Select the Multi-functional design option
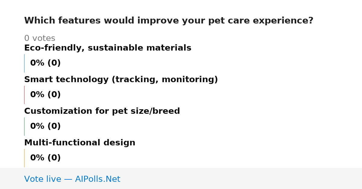This screenshot has height=189, width=362. coord(80,143)
